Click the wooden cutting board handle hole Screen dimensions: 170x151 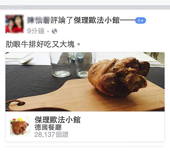coord(21,104)
